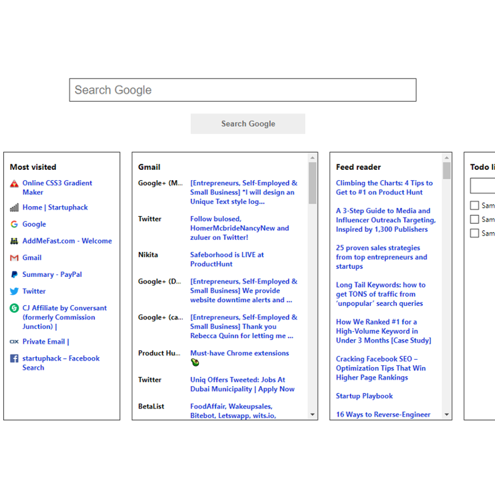
Task: Click the Google G favicon
Action: tap(14, 224)
